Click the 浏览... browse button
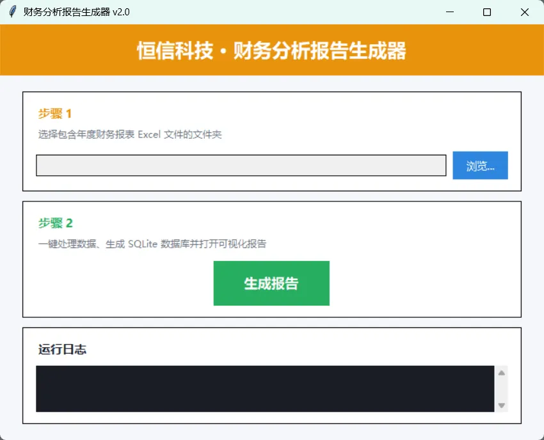Viewport: 544px width, 440px height. click(480, 166)
